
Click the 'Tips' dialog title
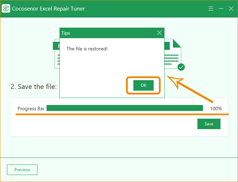[65, 33]
